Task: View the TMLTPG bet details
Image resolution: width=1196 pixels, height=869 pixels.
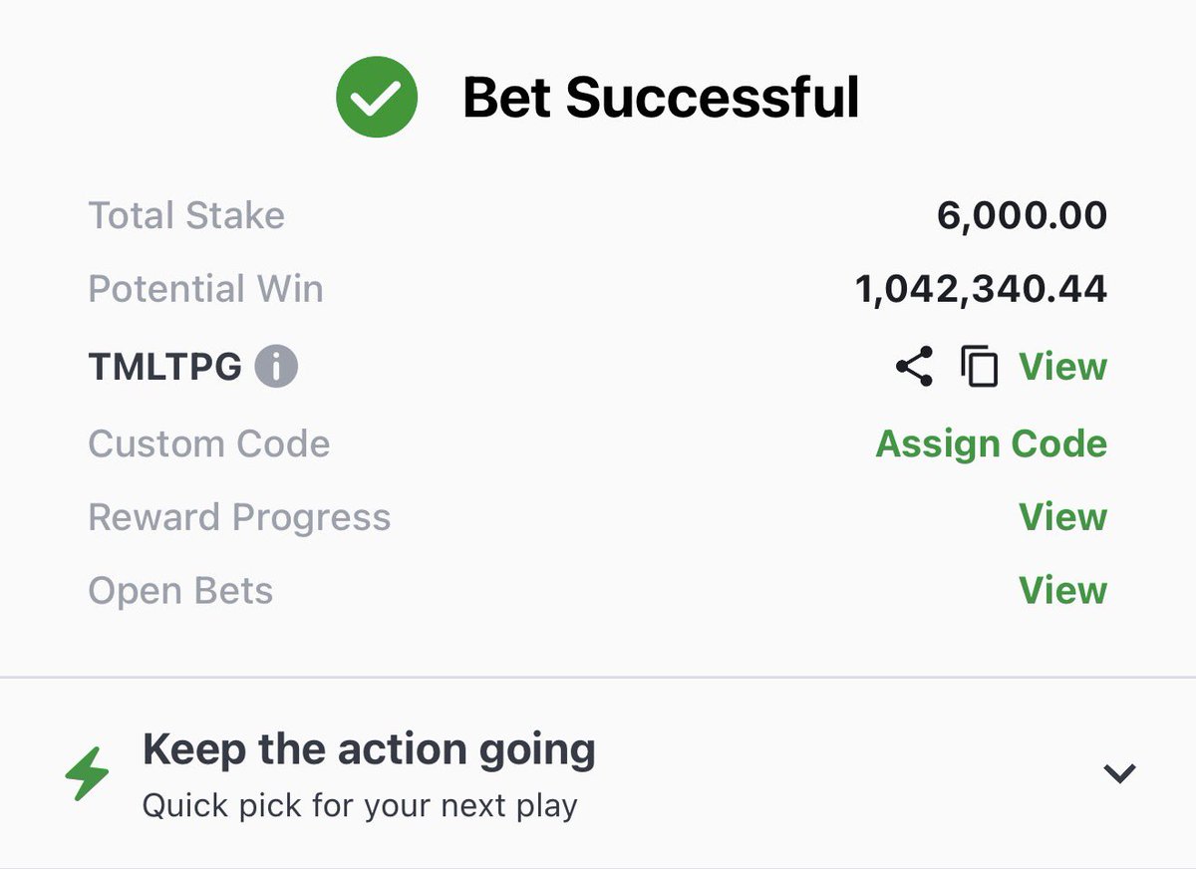Action: [x=1062, y=367]
